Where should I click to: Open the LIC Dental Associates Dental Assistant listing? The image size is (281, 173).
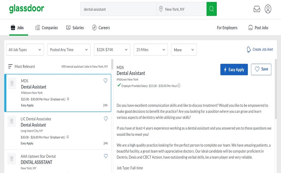click(x=33, y=125)
